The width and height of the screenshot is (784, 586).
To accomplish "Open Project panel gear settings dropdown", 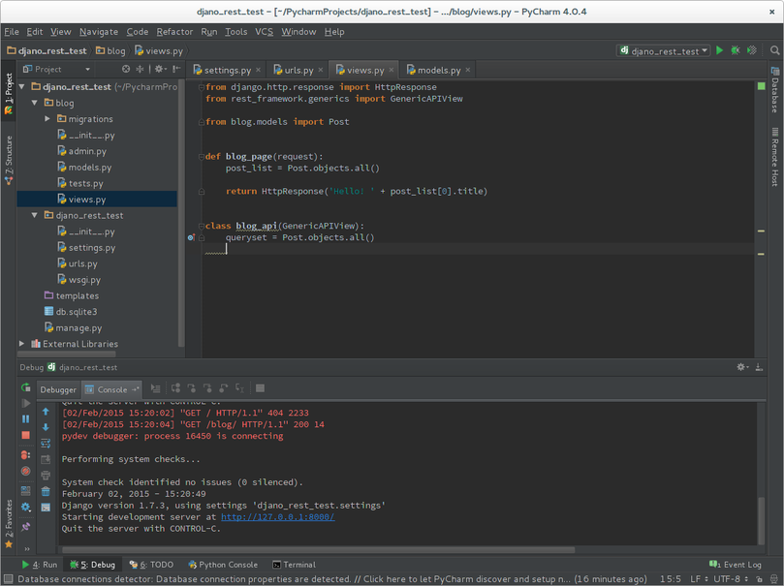I will coord(161,69).
